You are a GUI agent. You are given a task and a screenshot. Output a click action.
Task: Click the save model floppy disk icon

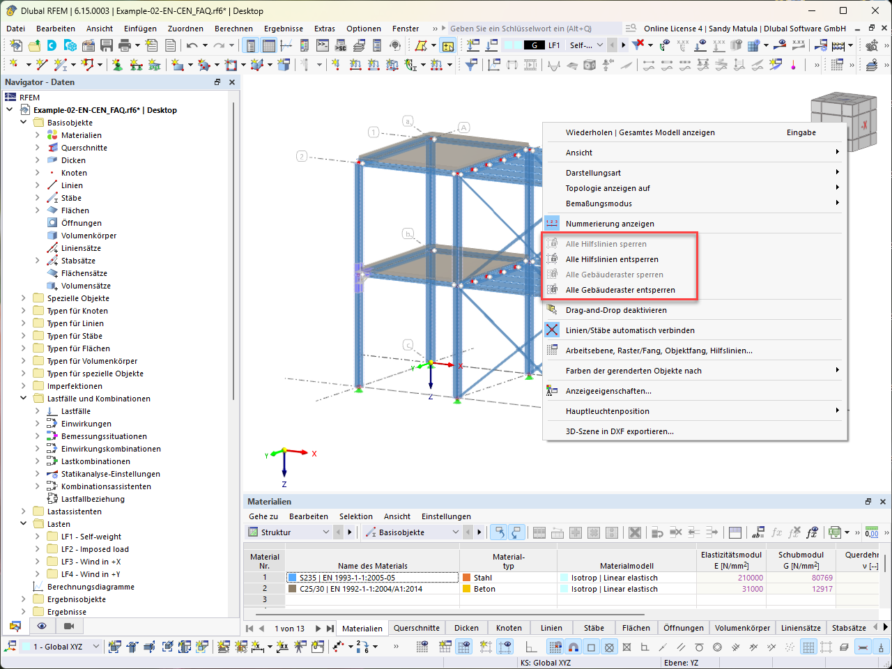point(107,45)
